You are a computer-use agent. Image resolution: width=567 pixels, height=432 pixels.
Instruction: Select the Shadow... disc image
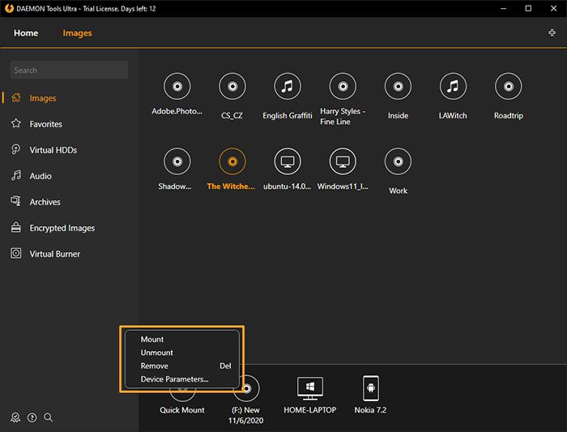[177, 161]
